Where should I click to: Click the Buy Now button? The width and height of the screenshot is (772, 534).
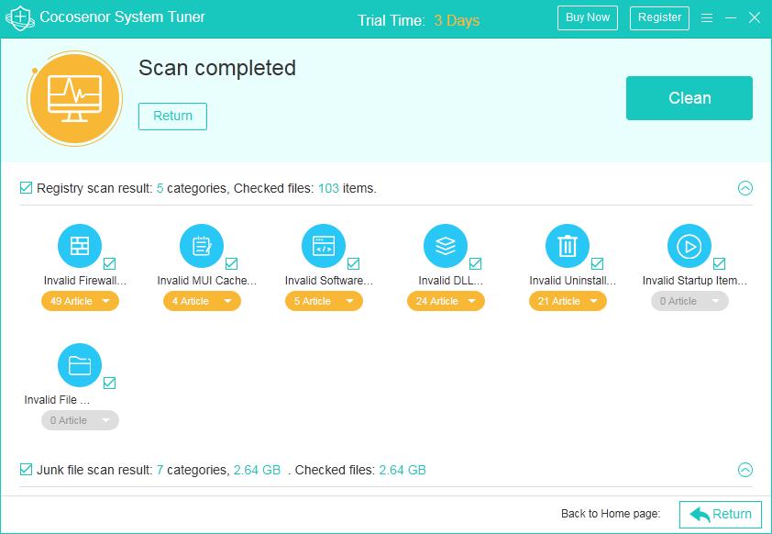588,17
